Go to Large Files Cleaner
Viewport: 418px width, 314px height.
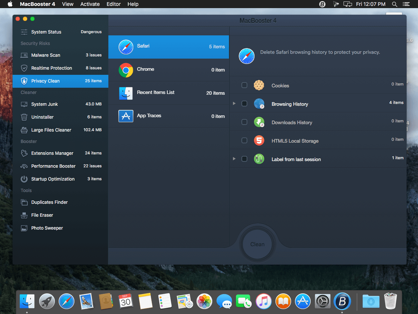tap(60, 130)
